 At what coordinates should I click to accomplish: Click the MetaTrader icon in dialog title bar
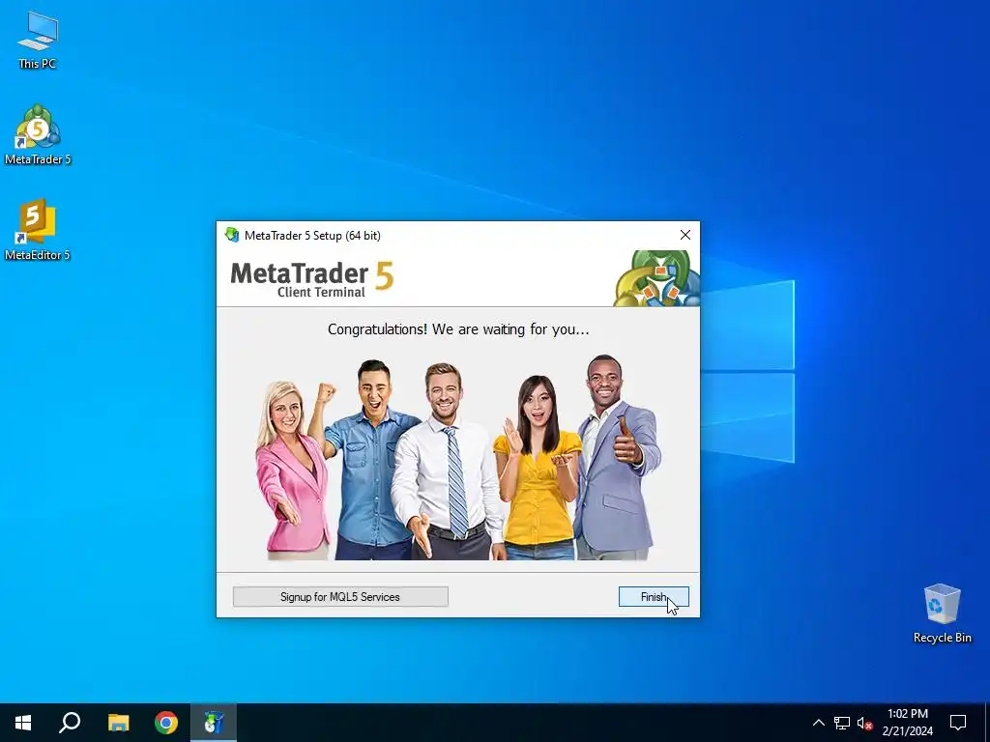tap(232, 235)
